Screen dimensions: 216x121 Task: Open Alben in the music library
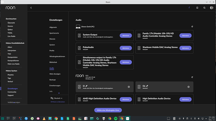pos(10,47)
